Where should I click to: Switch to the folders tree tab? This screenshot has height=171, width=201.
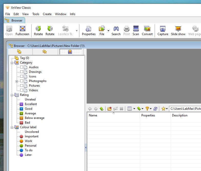(x=19, y=52)
